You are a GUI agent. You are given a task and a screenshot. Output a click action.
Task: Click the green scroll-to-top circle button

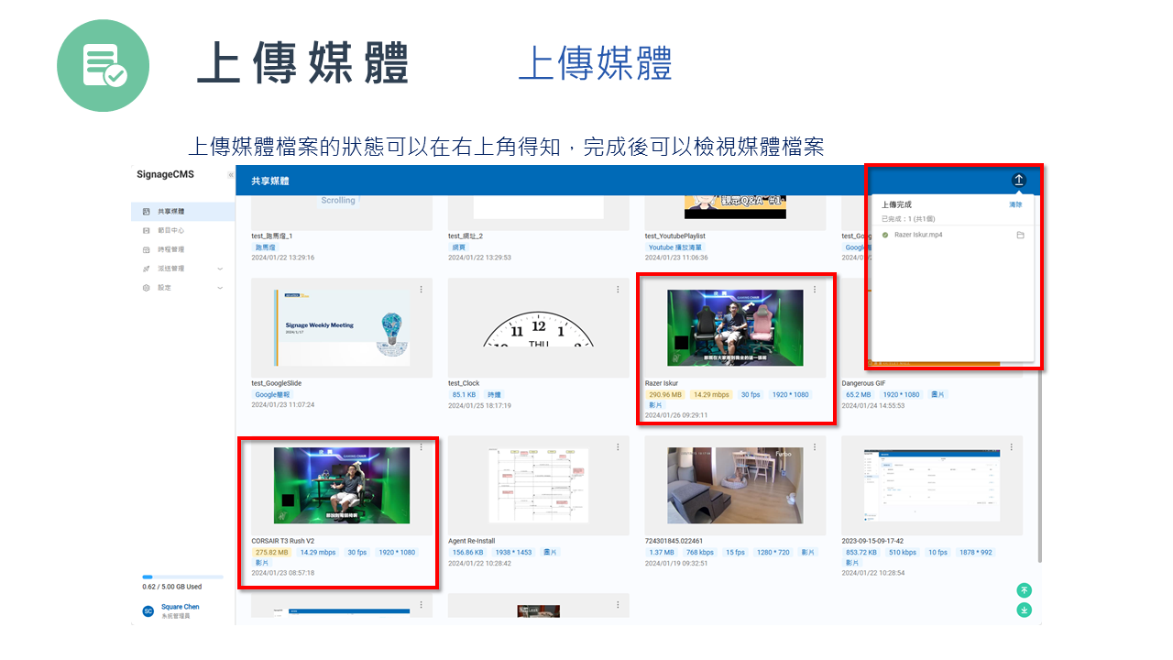(1024, 589)
